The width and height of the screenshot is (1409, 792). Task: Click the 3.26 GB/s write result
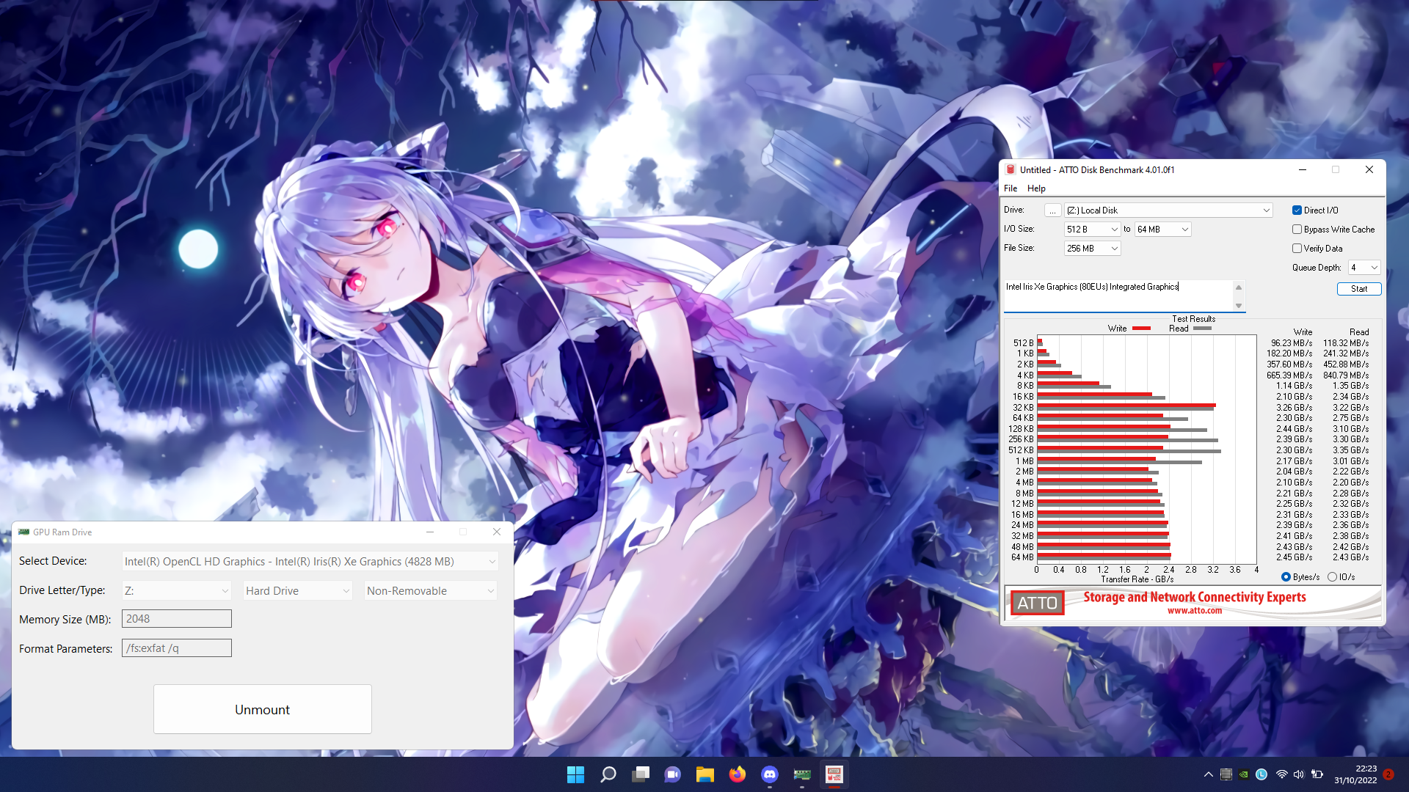(x=1294, y=408)
